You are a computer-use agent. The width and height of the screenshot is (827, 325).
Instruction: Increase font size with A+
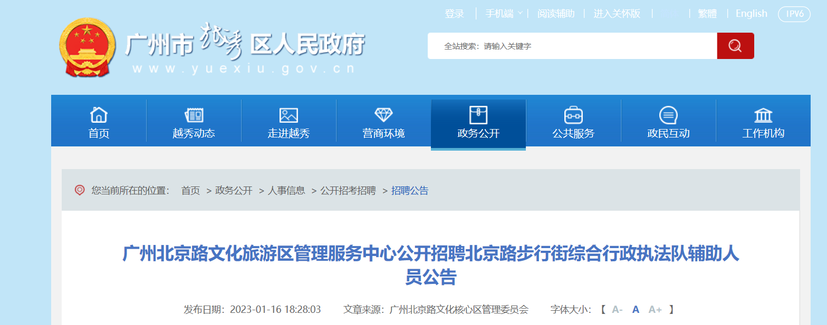pos(655,310)
